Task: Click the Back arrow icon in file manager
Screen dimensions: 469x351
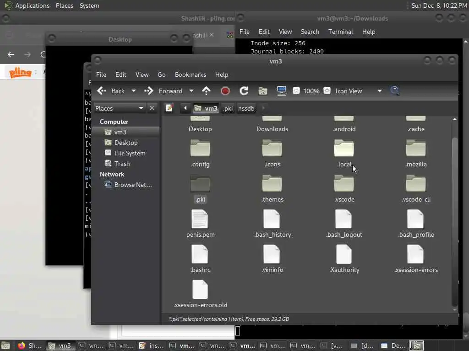Action: 102,91
